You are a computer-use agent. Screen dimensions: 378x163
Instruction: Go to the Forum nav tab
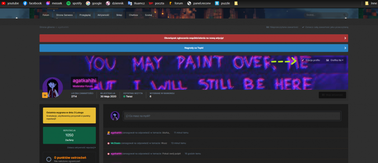(x=46, y=15)
